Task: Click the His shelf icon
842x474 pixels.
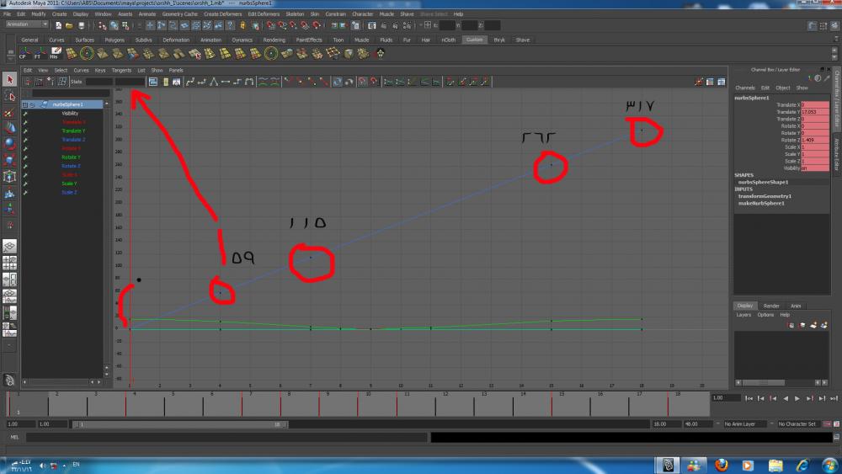Action: [55, 53]
